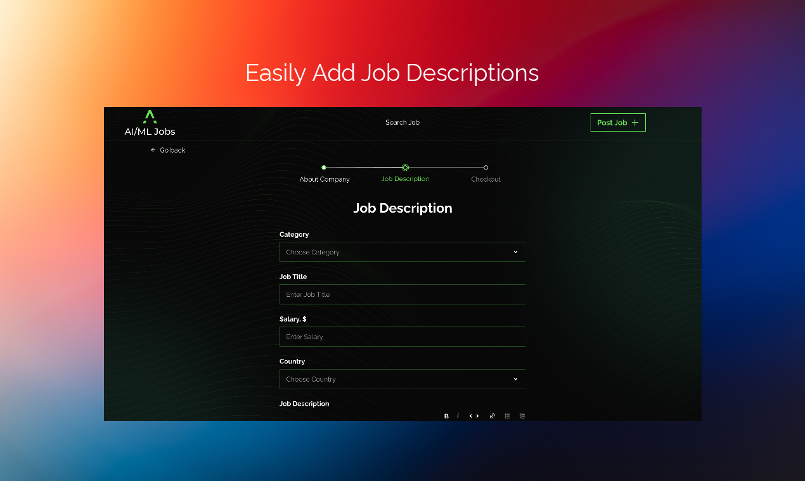Click the About Company step circle
Image resolution: width=805 pixels, height=481 pixels.
point(324,168)
